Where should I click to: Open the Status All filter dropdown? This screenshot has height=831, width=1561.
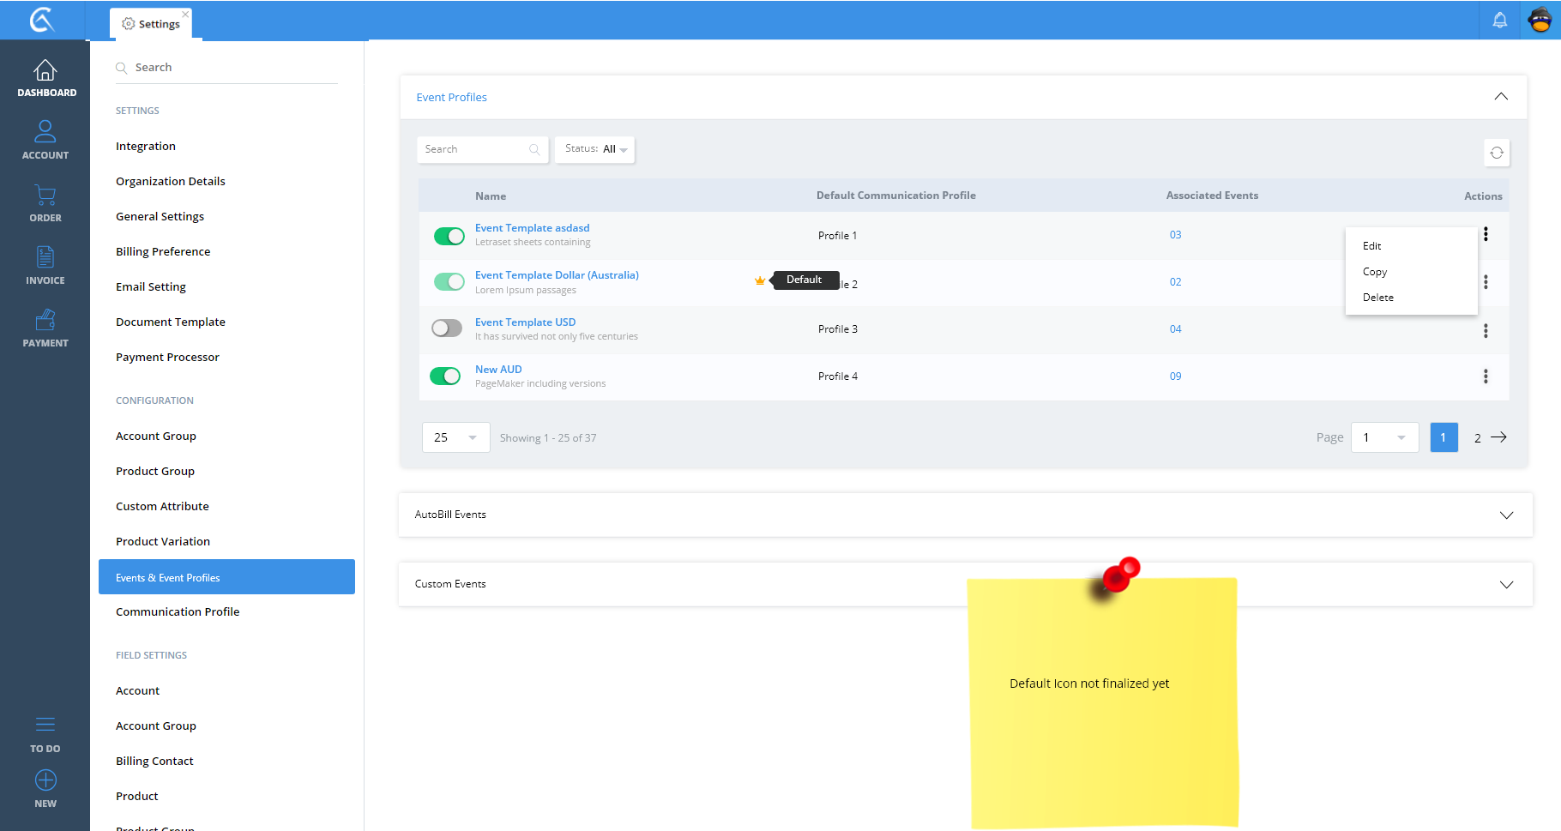594,149
